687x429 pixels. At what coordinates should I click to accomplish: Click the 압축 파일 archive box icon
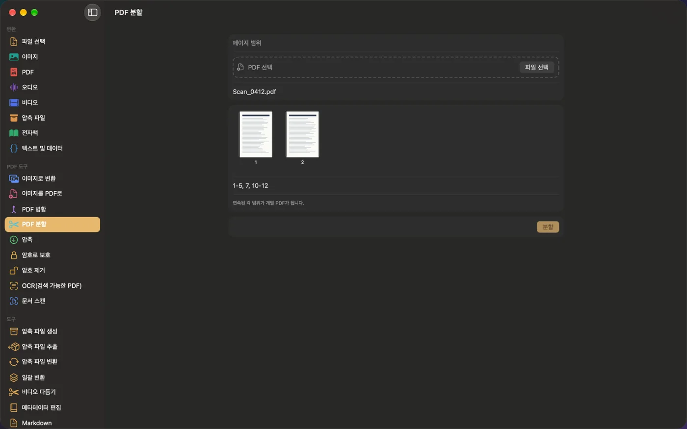pos(14,118)
